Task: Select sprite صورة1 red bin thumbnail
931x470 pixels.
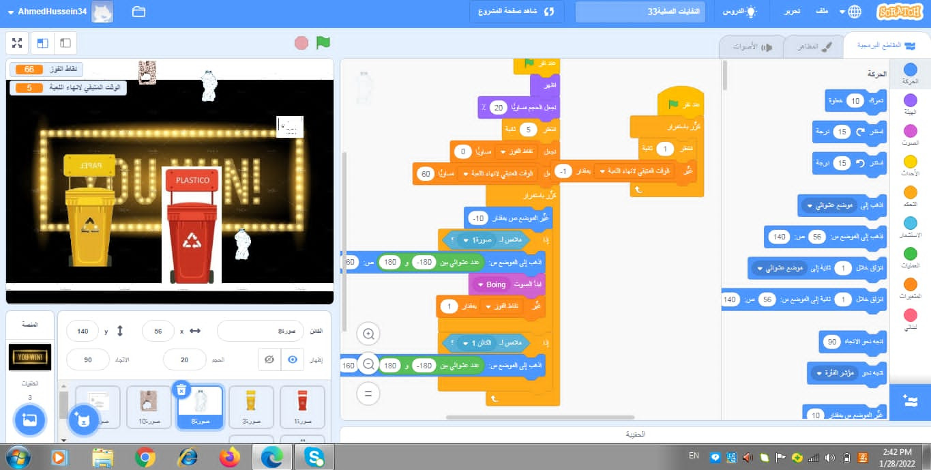Action: 302,407
